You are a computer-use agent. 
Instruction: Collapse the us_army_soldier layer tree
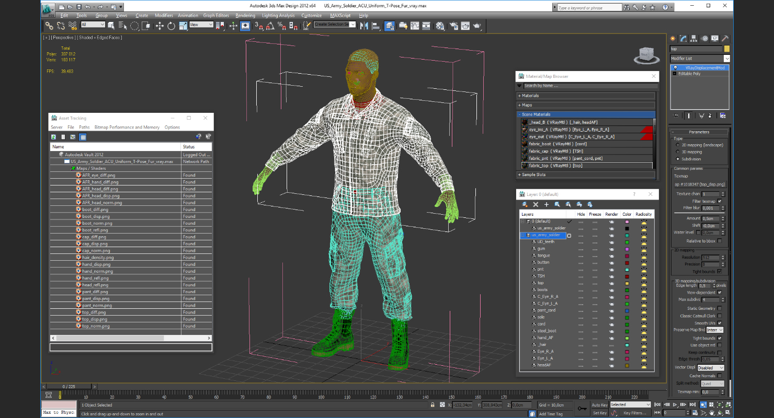(522, 235)
